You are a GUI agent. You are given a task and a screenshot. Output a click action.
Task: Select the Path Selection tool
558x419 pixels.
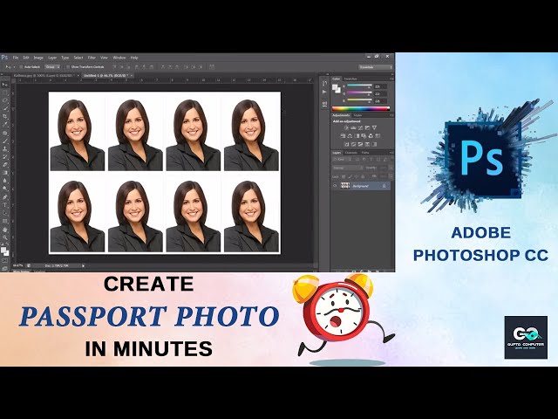[5, 213]
